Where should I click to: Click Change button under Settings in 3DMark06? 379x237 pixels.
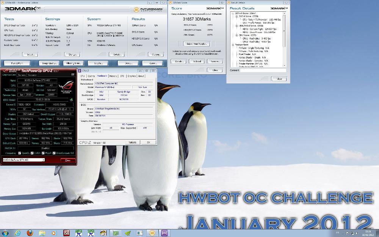pyautogui.click(x=72, y=54)
